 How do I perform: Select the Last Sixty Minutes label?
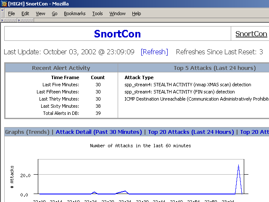60,106
